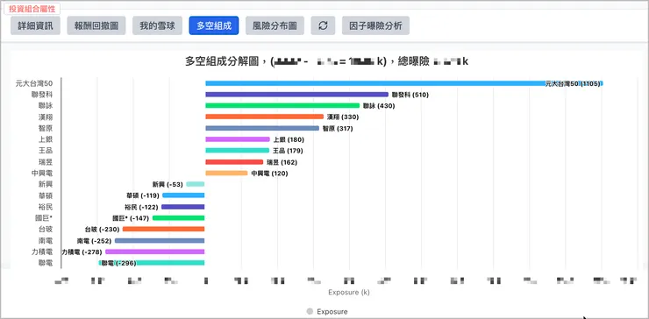
Task: Select the 台玻 (-230) orange bar
Action: [163, 229]
